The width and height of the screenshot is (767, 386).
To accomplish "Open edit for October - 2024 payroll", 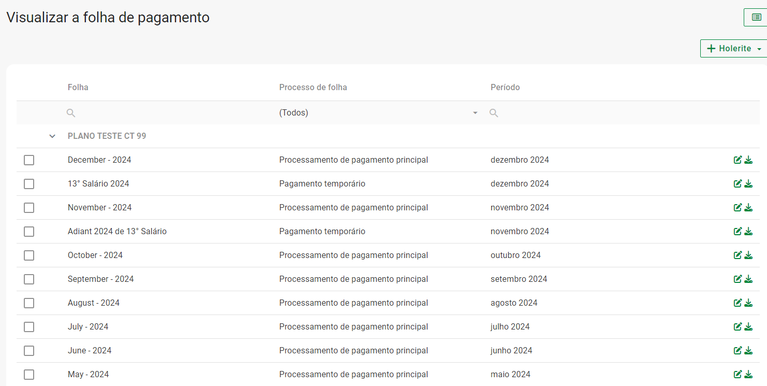I will (x=738, y=255).
